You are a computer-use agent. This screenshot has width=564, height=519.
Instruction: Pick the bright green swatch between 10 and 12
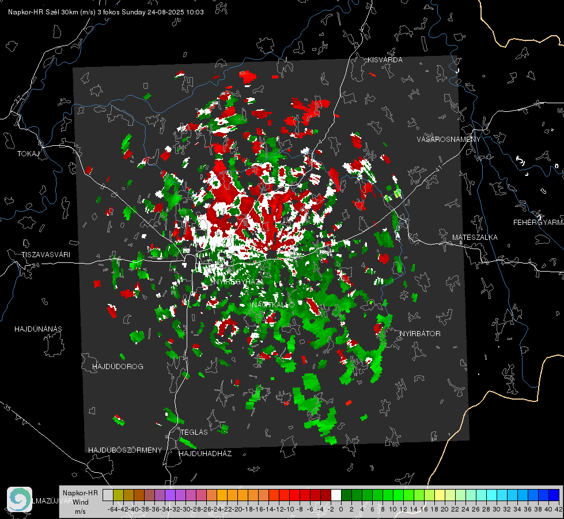click(398, 495)
